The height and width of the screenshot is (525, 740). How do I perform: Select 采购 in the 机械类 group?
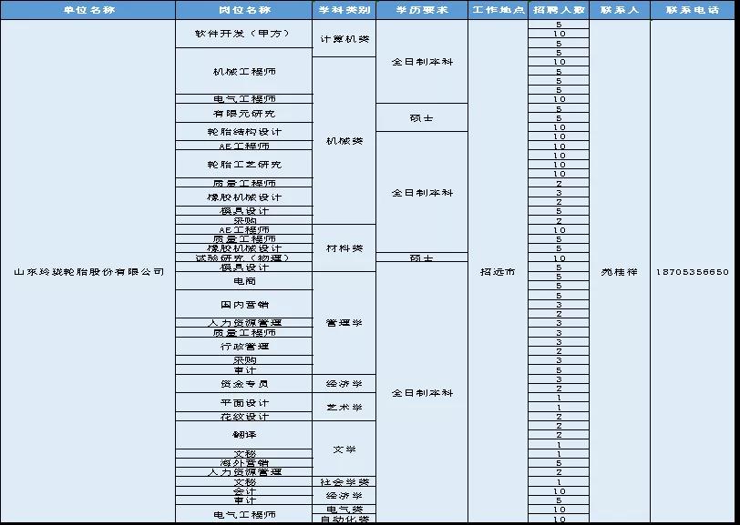pos(244,220)
